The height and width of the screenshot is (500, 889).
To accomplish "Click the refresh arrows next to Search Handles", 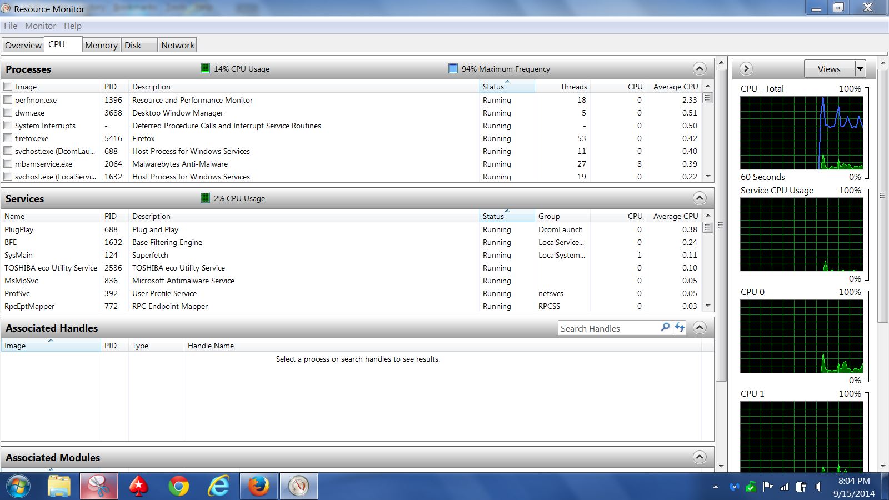I will click(x=680, y=328).
